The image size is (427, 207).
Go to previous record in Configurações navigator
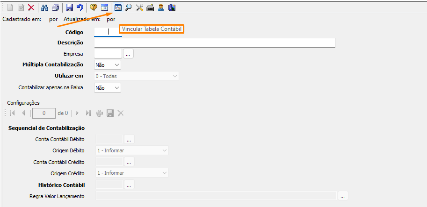tap(23, 113)
